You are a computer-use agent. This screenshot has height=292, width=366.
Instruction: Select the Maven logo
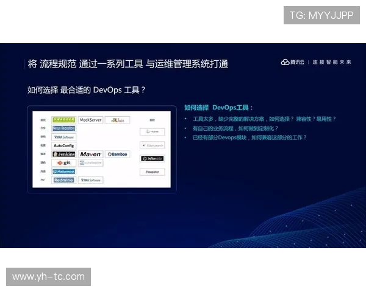pos(90,154)
